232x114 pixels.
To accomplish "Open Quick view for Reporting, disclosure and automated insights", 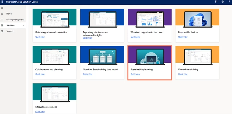I will click(88, 38).
